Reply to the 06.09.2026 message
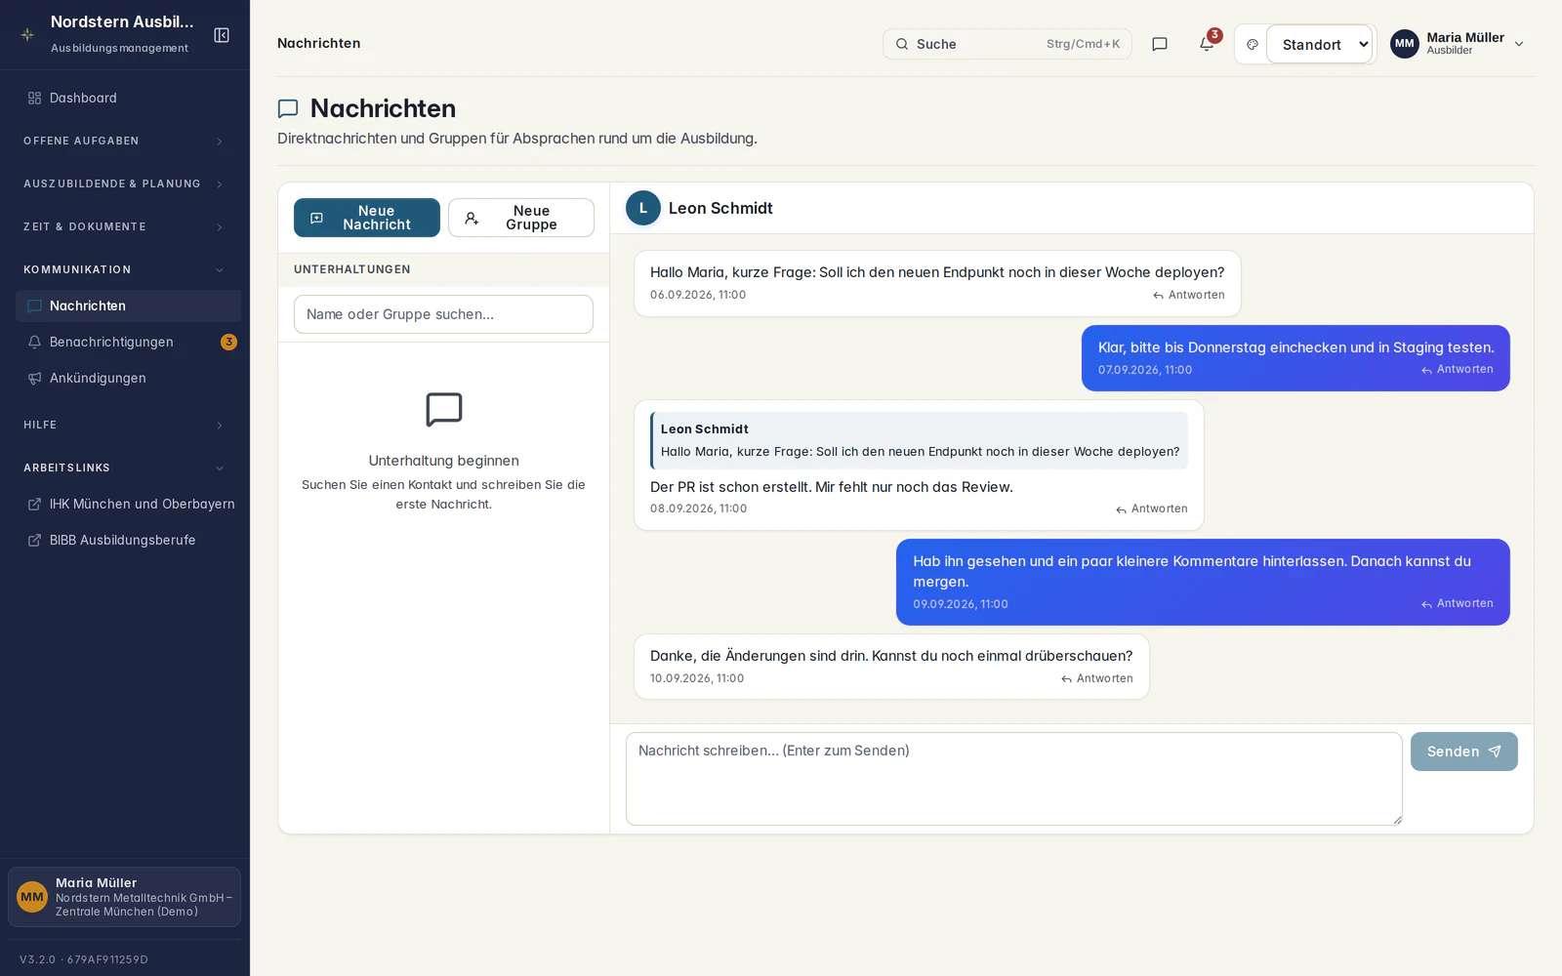The height and width of the screenshot is (976, 1562). [x=1188, y=295]
